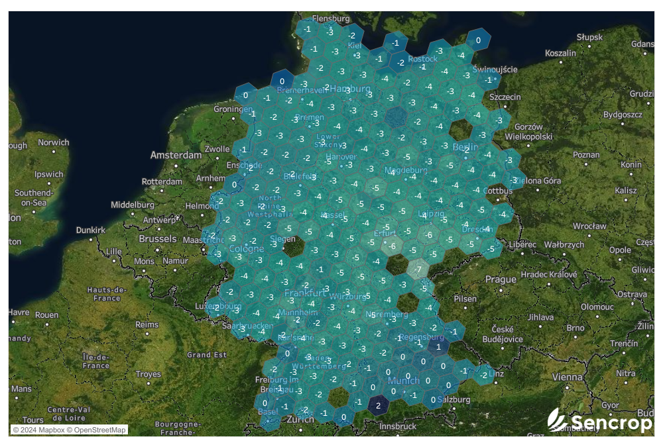Click the Cologne label on the map
The width and height of the screenshot is (663, 445).
pyautogui.click(x=247, y=249)
